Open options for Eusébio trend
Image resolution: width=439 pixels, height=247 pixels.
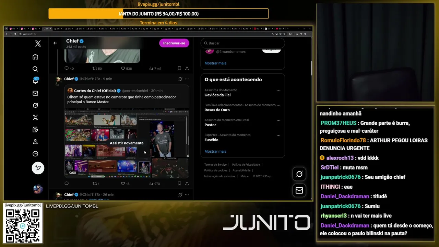(278, 136)
